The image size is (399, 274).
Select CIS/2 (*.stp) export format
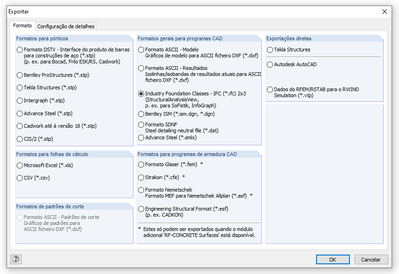click(20, 138)
